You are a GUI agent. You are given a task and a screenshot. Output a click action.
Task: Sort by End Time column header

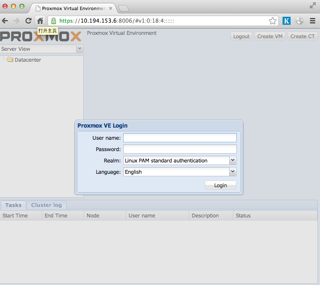(x=63, y=215)
